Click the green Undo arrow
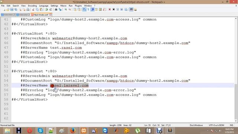Image resolution: width=238 pixels, height=134 pixels. tap(46, 10)
